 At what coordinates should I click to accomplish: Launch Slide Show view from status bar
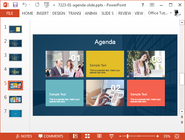111,136
